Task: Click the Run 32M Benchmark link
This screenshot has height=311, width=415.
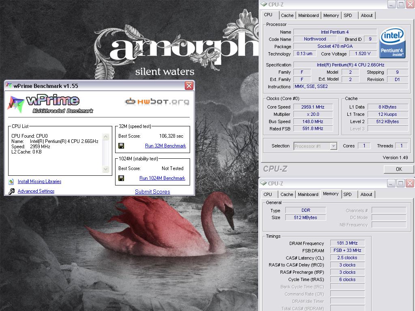Action: click(165, 146)
